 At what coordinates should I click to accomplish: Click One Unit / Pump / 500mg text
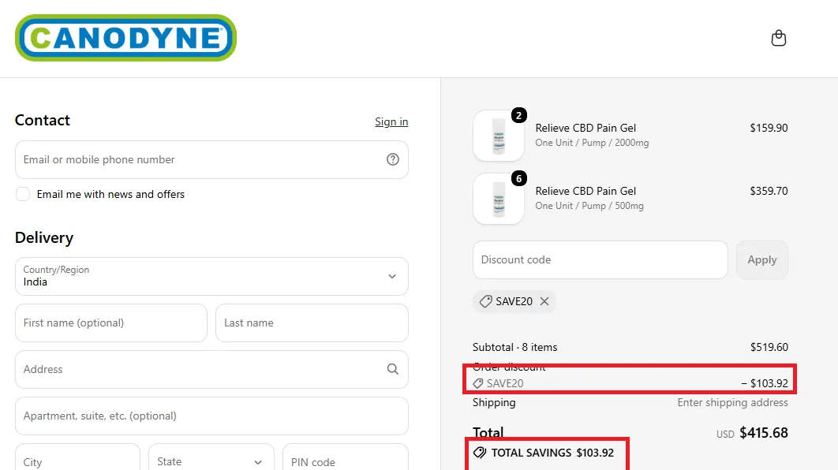[589, 206]
